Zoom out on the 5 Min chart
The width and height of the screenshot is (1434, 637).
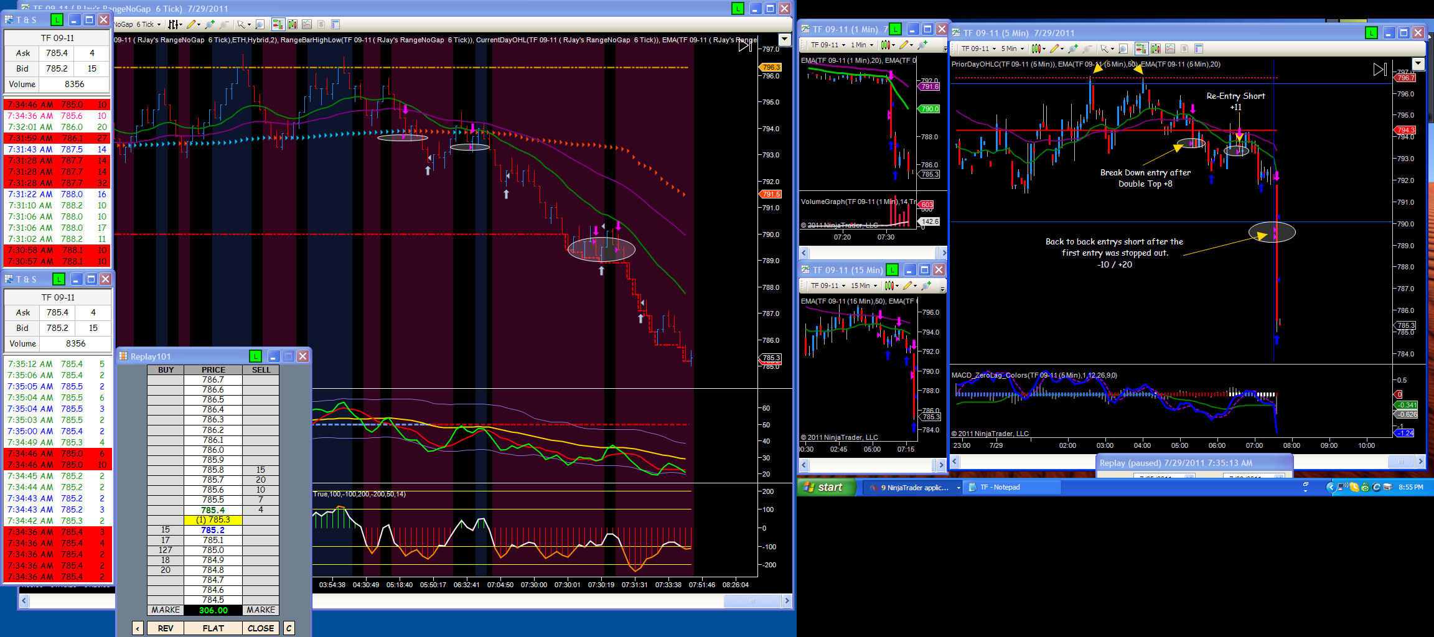click(1087, 49)
